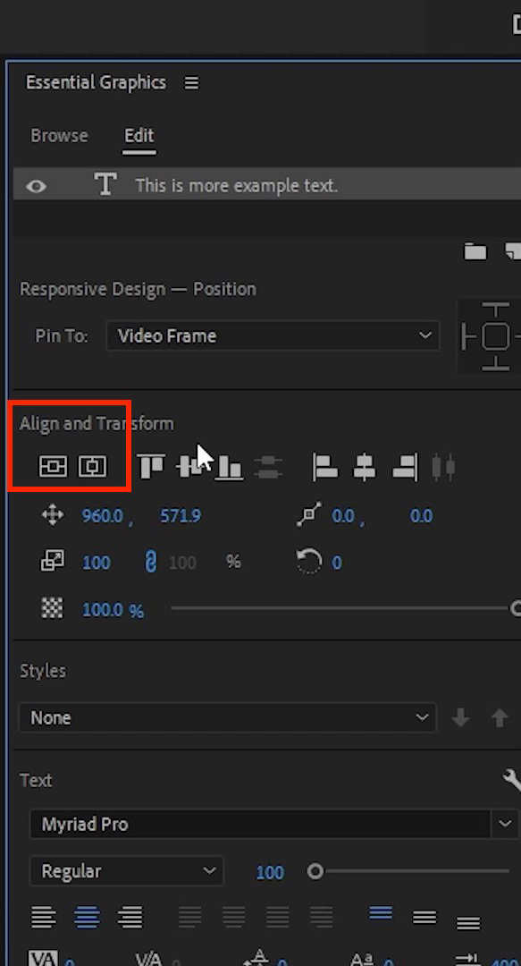Click the opacity slider track
The height and width of the screenshot is (966, 521).
click(x=340, y=609)
